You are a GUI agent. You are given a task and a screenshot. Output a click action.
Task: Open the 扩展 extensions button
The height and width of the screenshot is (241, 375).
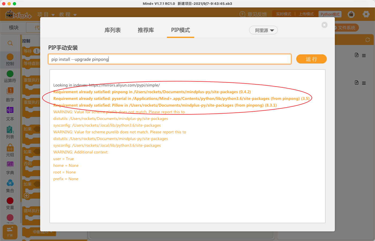pyautogui.click(x=10, y=232)
